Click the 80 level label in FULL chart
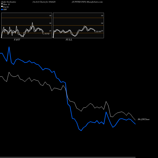The height and width of the screenshot is (158, 158). pyautogui.click(x=102, y=15)
